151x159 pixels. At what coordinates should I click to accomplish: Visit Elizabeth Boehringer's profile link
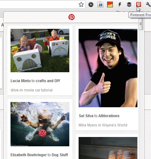[x=29, y=155]
